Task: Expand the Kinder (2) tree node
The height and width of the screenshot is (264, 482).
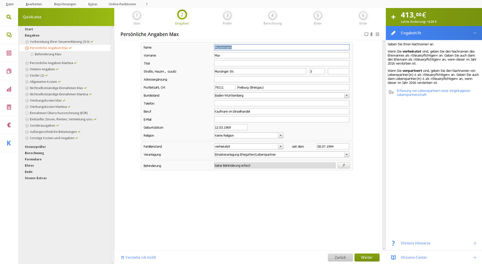Action: point(27,75)
